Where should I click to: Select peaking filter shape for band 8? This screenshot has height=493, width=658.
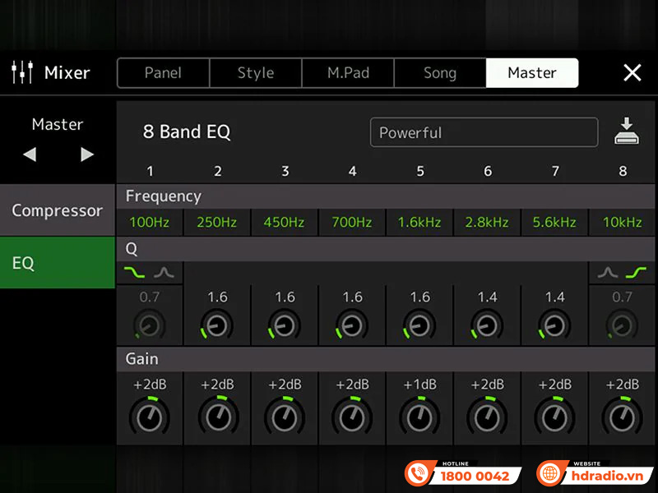(x=607, y=273)
